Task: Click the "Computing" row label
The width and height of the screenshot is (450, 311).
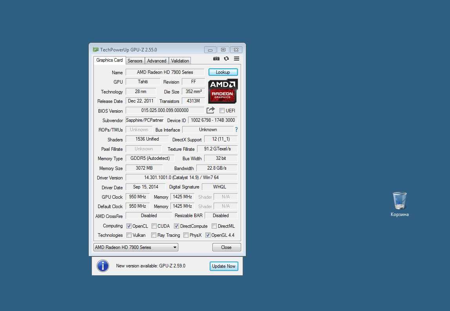Action: pyautogui.click(x=113, y=226)
